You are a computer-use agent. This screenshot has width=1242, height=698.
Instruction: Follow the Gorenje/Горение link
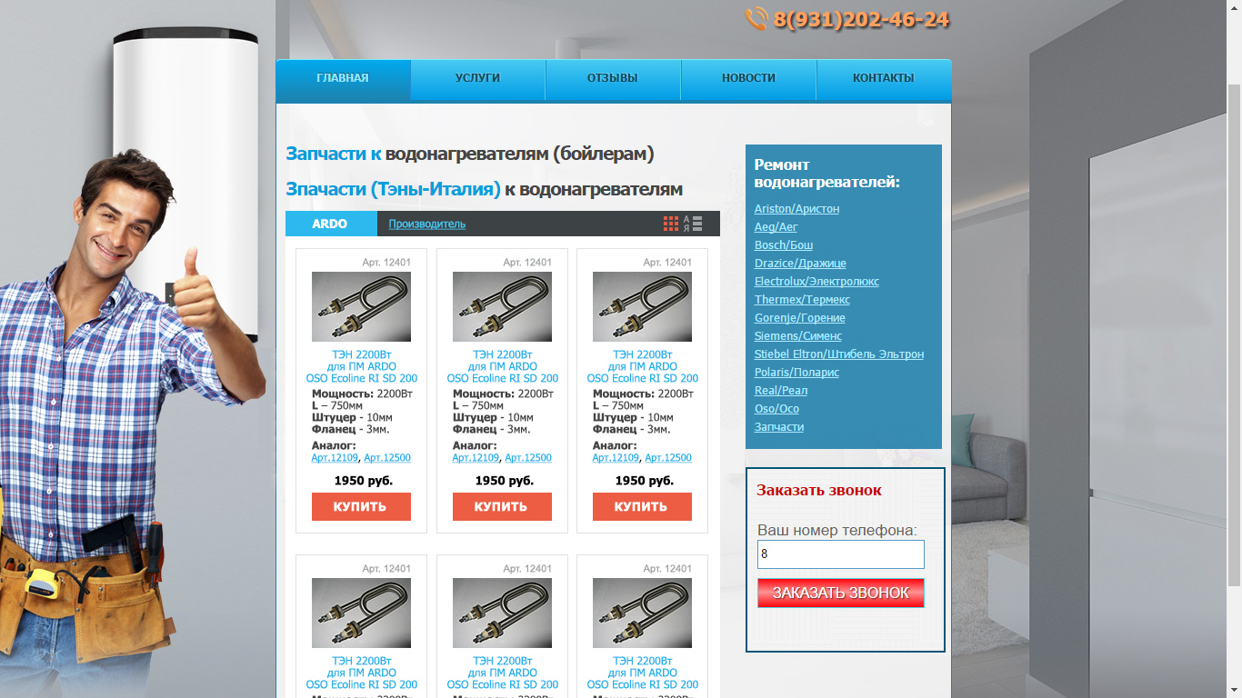pos(800,318)
